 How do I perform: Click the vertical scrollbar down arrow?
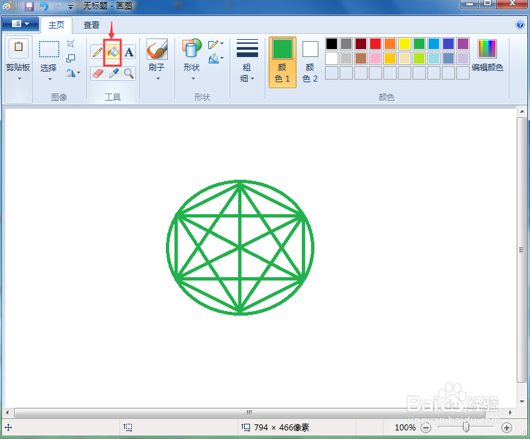(522, 401)
